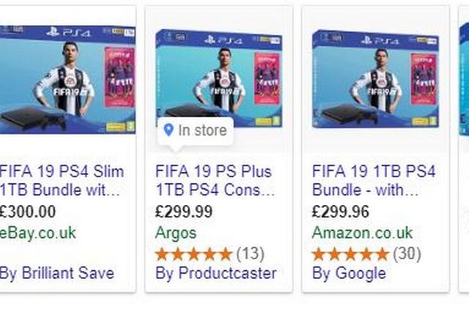Open the (13) reviews count for Argos
Viewport: 469px width, 312px height.
[x=250, y=254]
